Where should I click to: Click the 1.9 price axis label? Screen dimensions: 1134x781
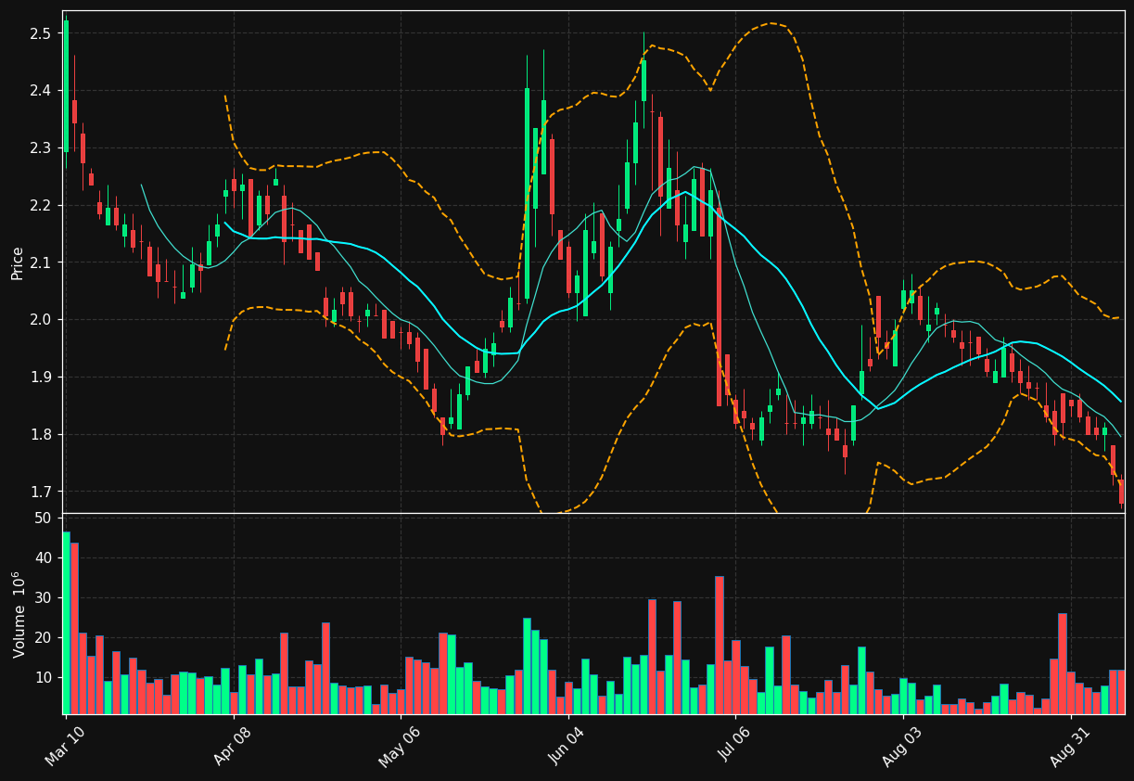(42, 378)
